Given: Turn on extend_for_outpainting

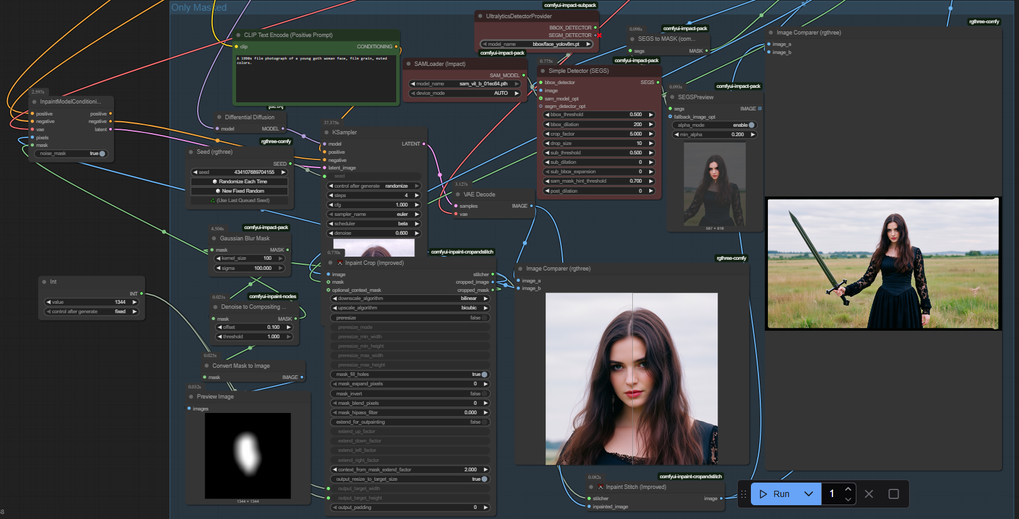Looking at the screenshot, I should (410, 422).
